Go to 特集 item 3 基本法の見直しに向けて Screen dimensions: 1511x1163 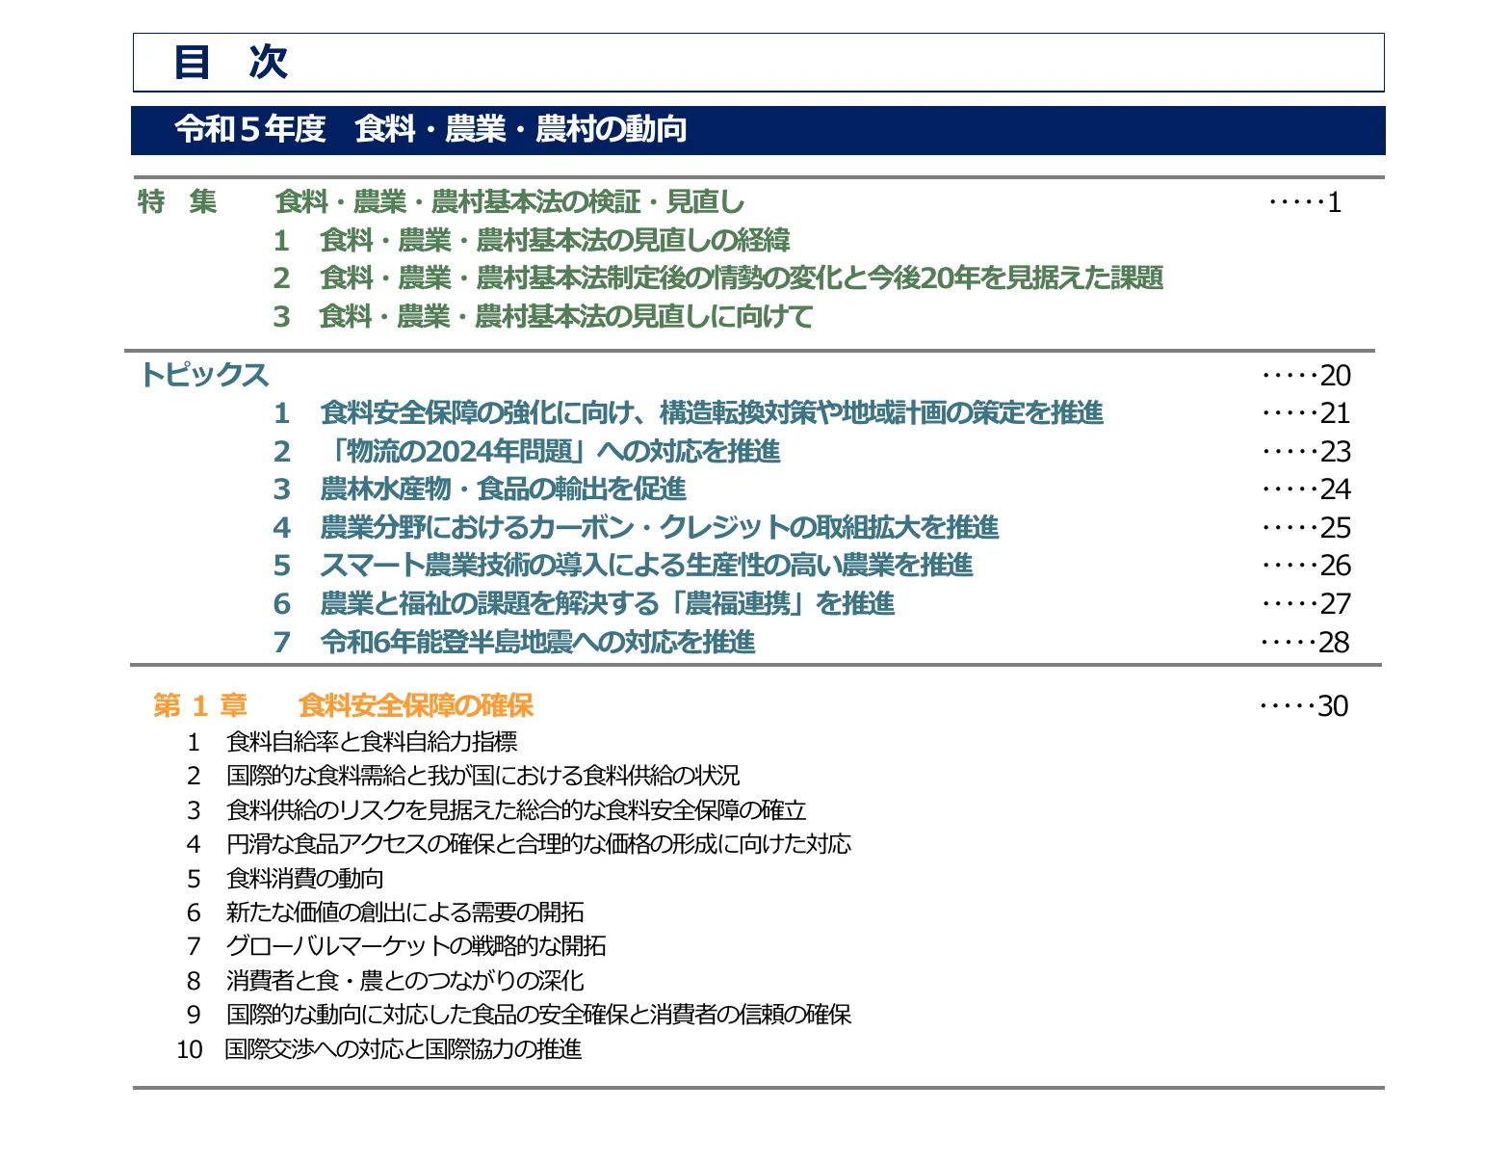(565, 316)
